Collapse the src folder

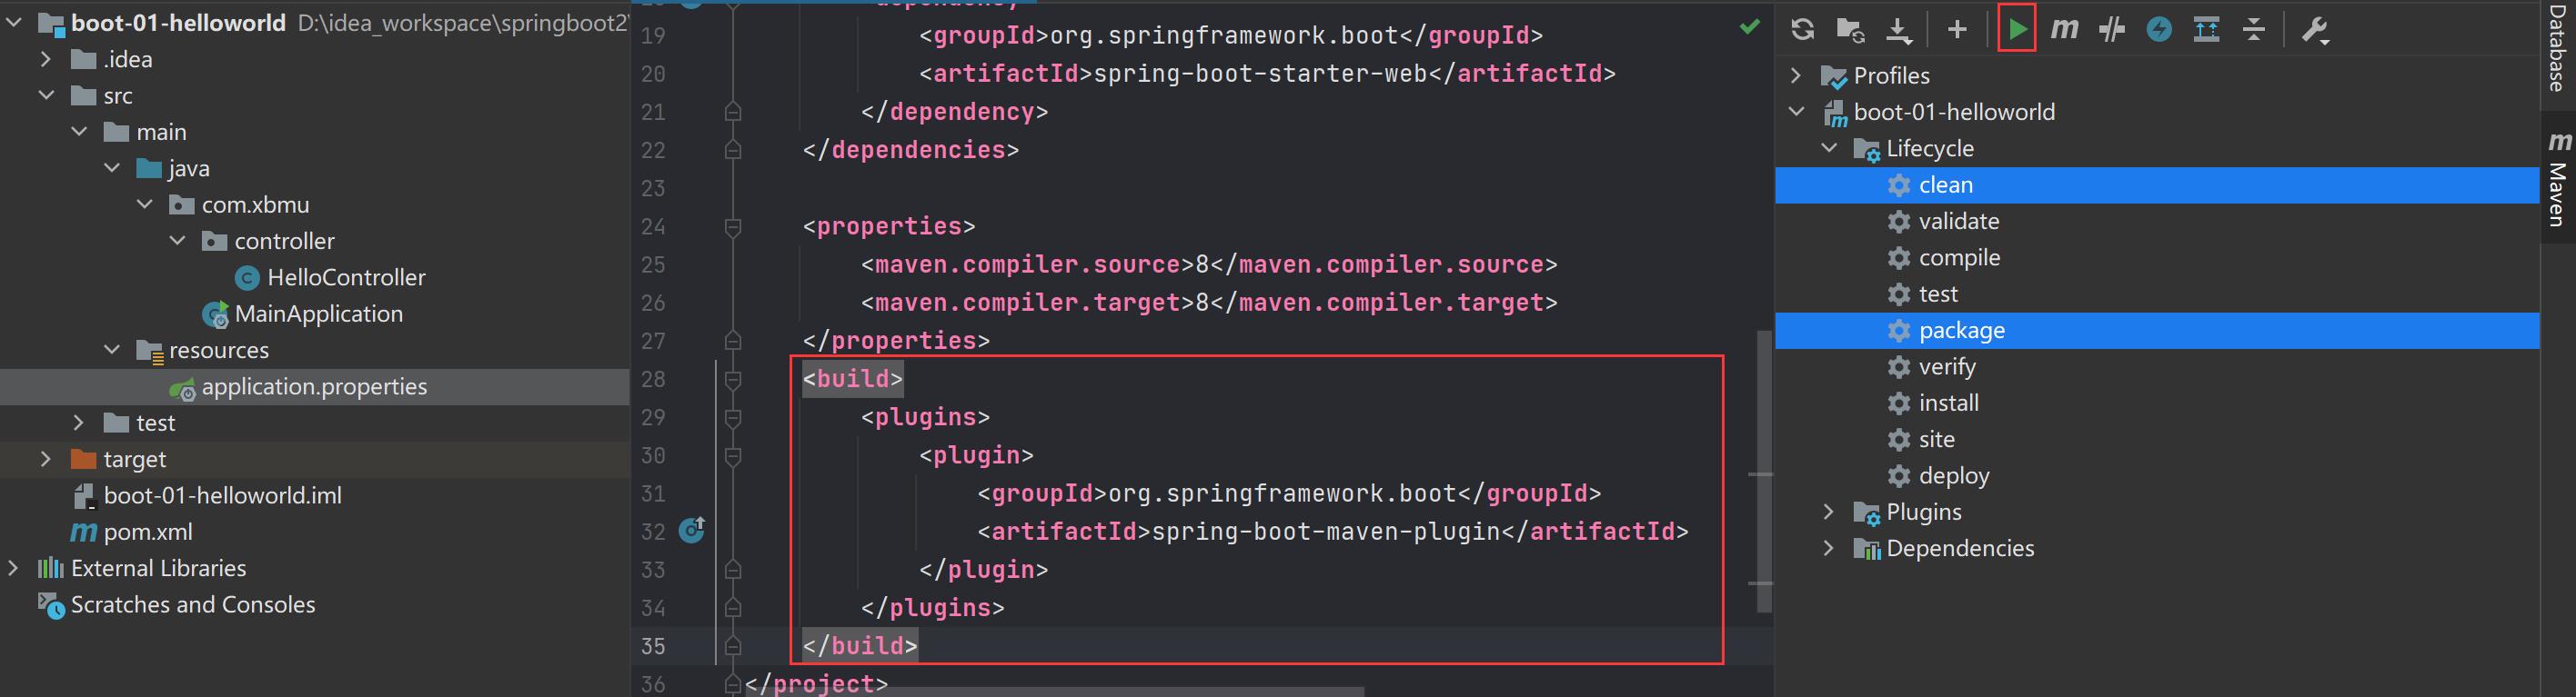(46, 95)
